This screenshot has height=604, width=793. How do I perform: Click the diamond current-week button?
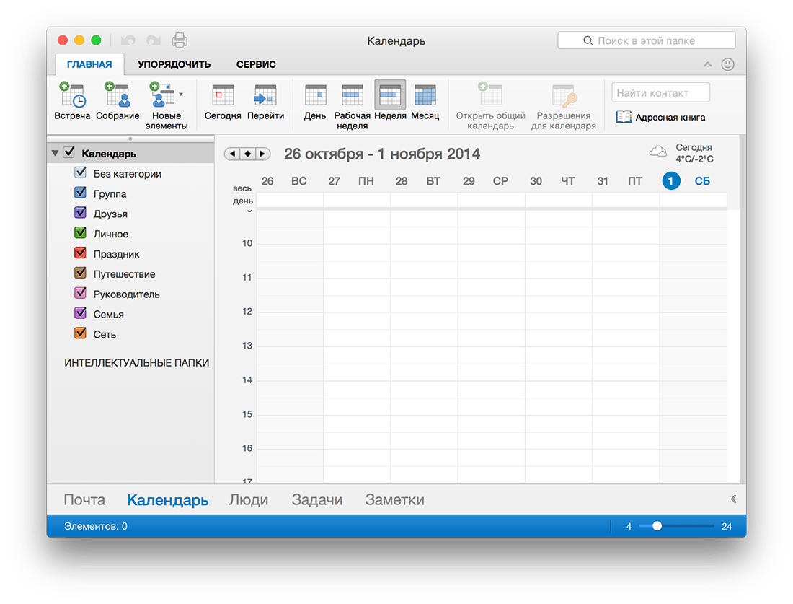tap(247, 154)
